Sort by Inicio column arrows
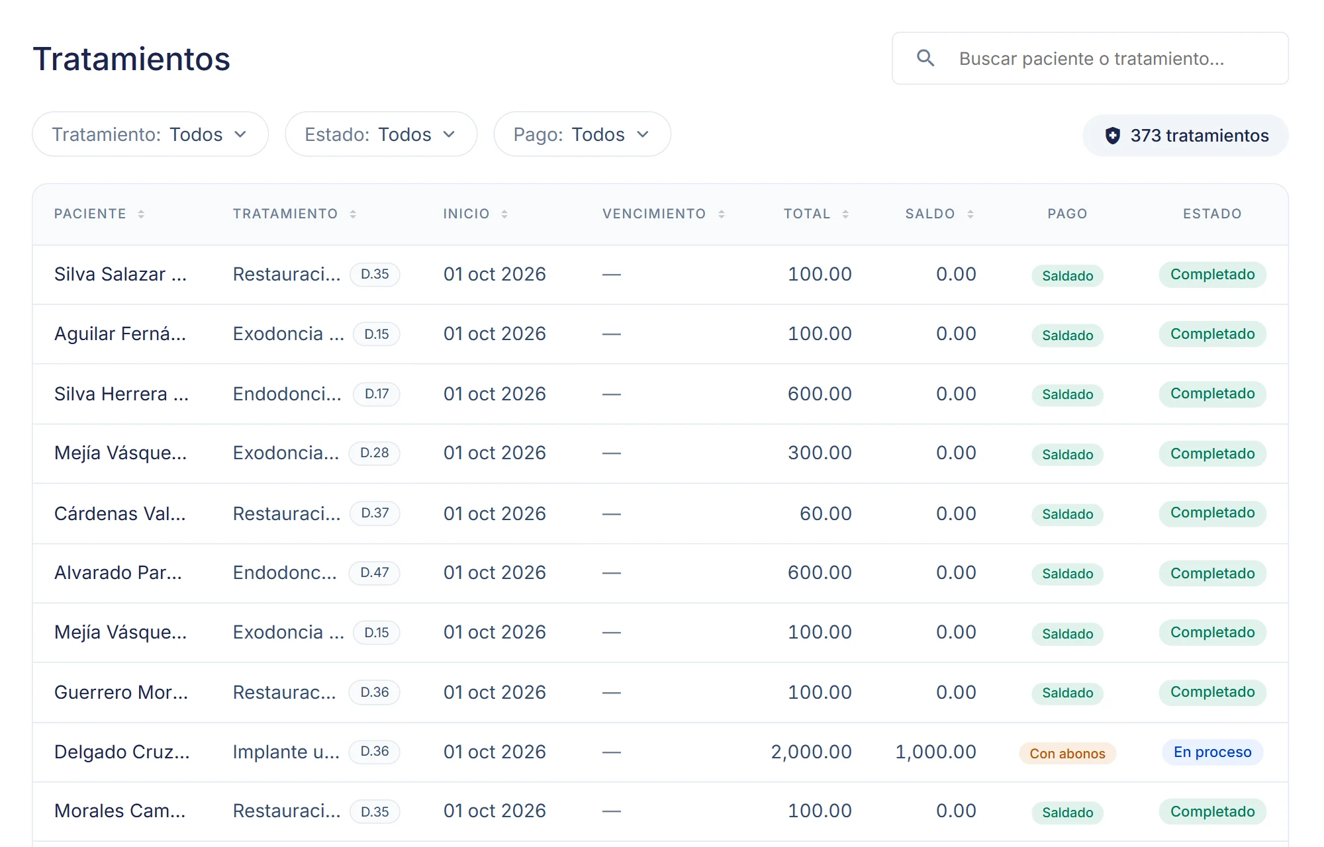 [x=504, y=214]
